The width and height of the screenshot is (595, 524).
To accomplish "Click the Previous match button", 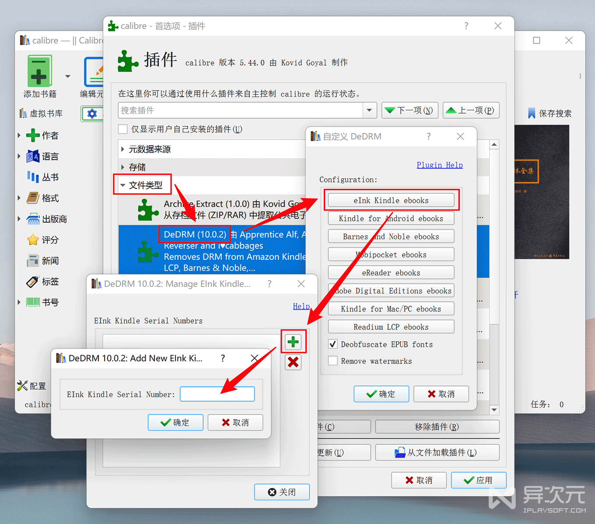I will [471, 110].
